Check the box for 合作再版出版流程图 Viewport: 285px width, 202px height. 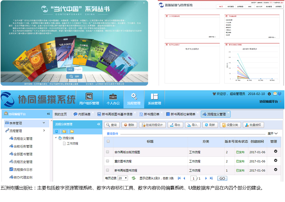108,152
